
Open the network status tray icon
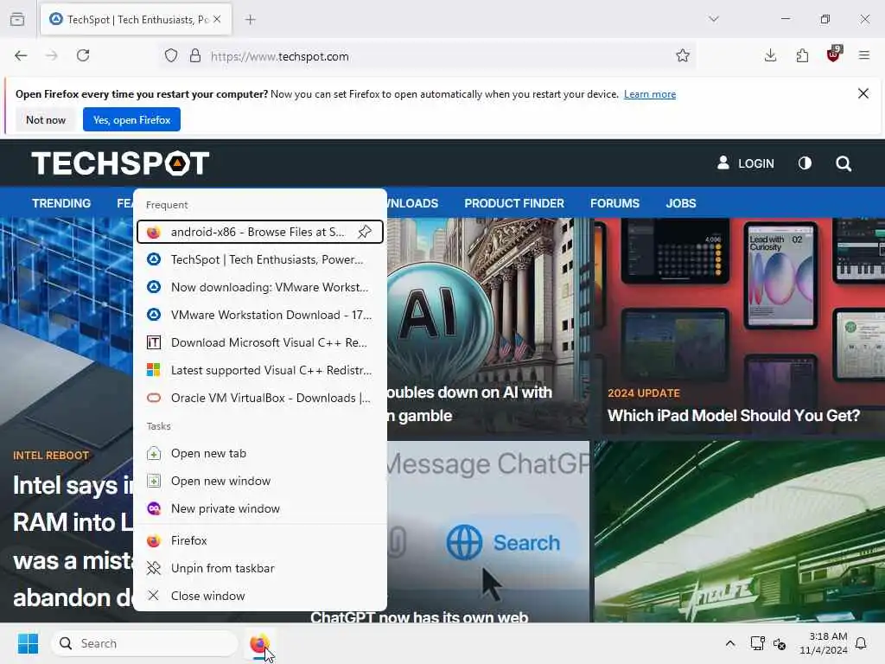point(757,643)
